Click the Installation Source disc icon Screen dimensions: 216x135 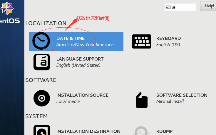tap(42, 98)
